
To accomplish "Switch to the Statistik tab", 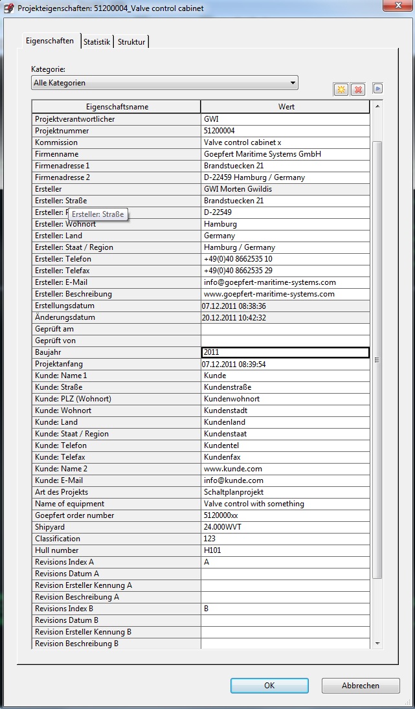I will [x=96, y=42].
